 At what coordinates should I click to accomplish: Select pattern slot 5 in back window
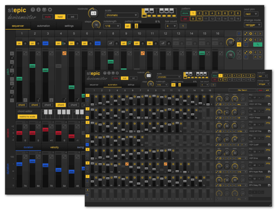(218, 13)
